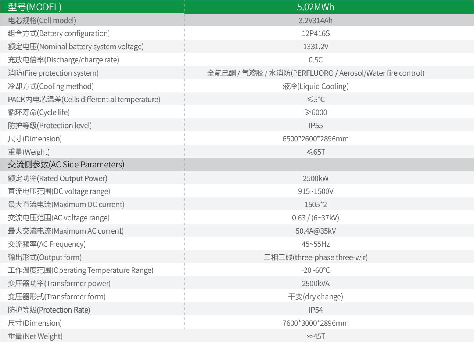Click the Cells differential temperature label
The image size is (474, 343).
[84, 100]
